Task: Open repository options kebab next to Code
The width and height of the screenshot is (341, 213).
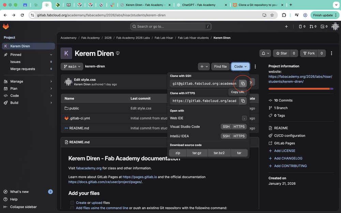Action: point(255,66)
